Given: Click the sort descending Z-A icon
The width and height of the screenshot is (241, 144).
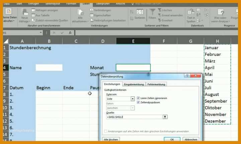Looking at the screenshot, I should (132, 18).
